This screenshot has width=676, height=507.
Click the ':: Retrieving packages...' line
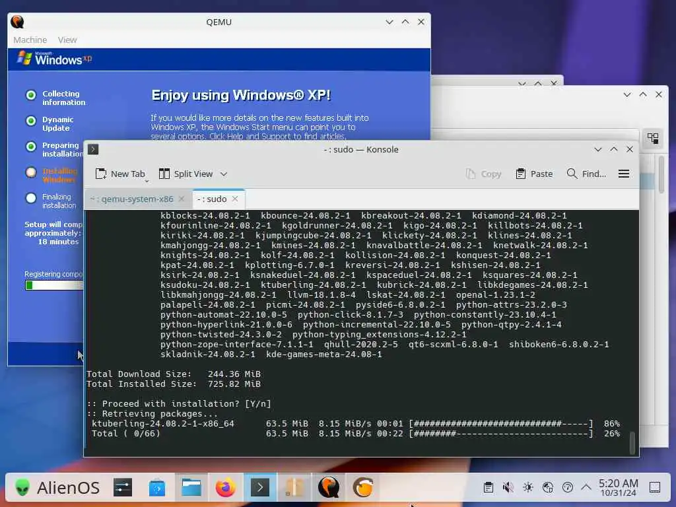point(152,414)
